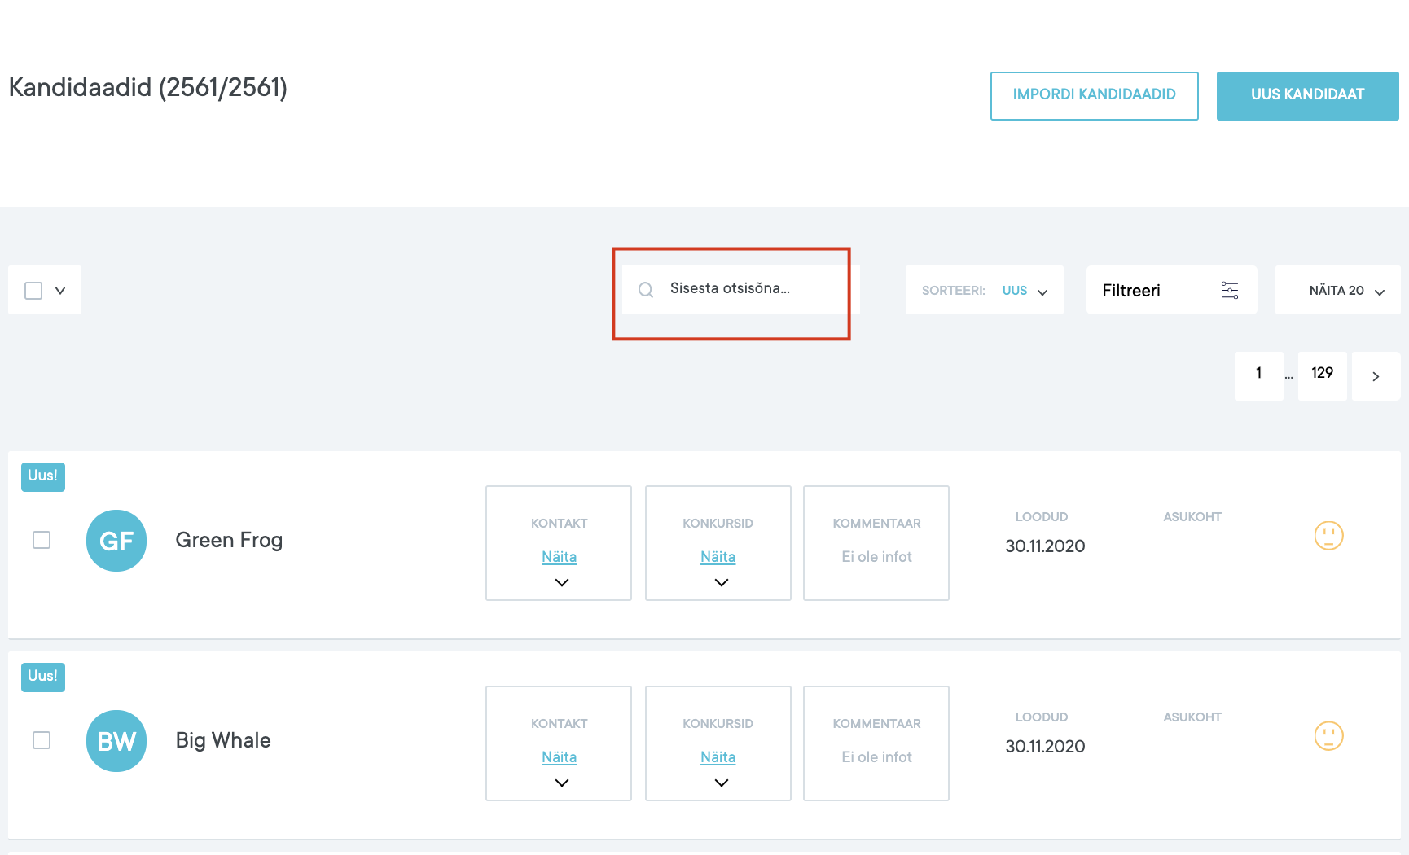Open the Sorteeri sort dropdown
This screenshot has height=855, width=1409.
click(x=984, y=291)
